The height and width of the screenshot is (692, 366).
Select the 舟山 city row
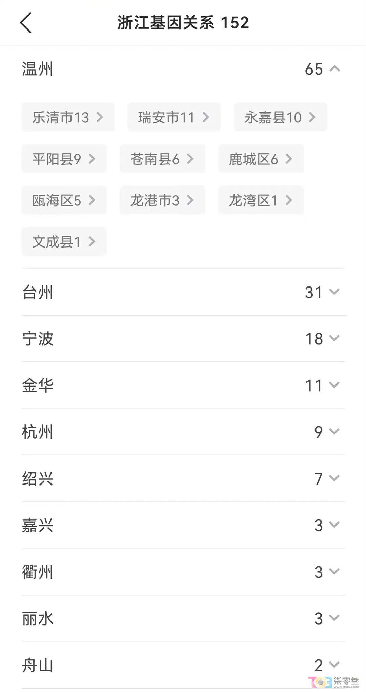(x=183, y=665)
